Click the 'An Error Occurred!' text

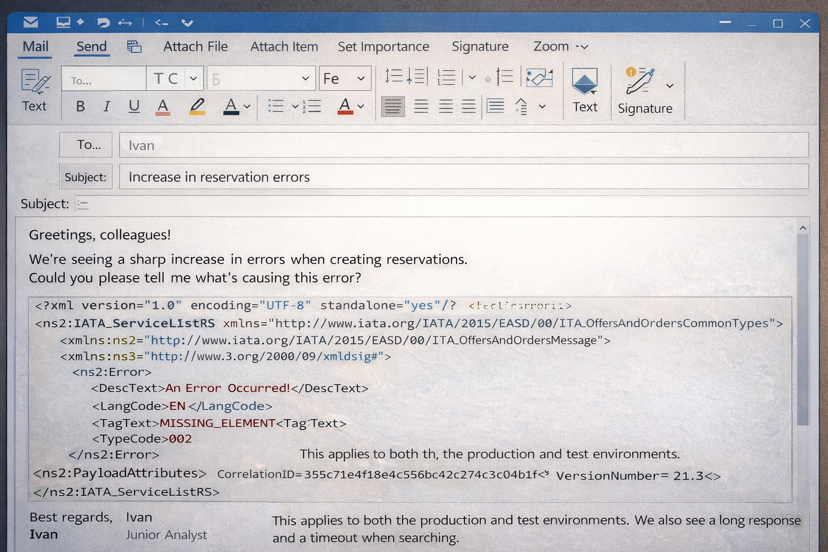coord(228,388)
